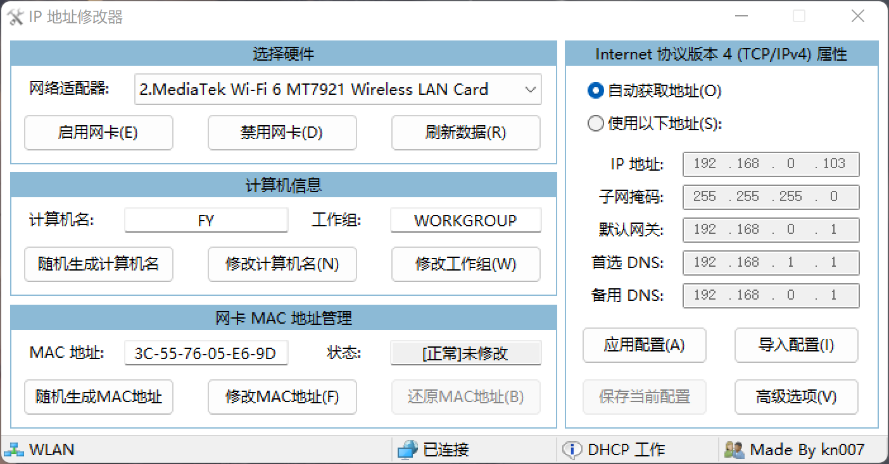The width and height of the screenshot is (889, 464).
Task: Click the Disable NIC button (禁用网卡)
Action: 282,133
